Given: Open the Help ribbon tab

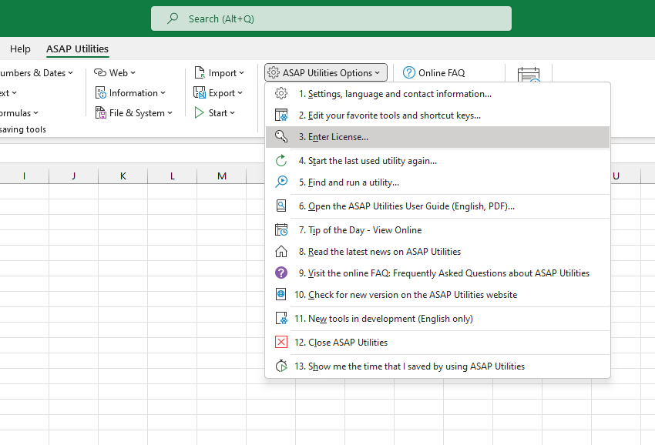Looking at the screenshot, I should tap(20, 49).
